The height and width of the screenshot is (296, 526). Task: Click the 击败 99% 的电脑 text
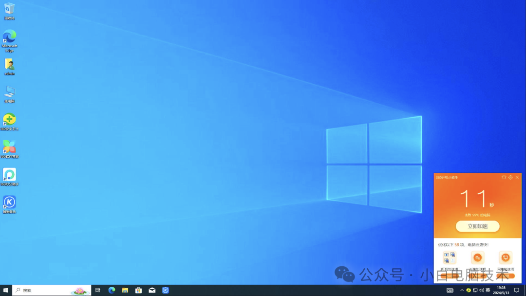pyautogui.click(x=477, y=215)
